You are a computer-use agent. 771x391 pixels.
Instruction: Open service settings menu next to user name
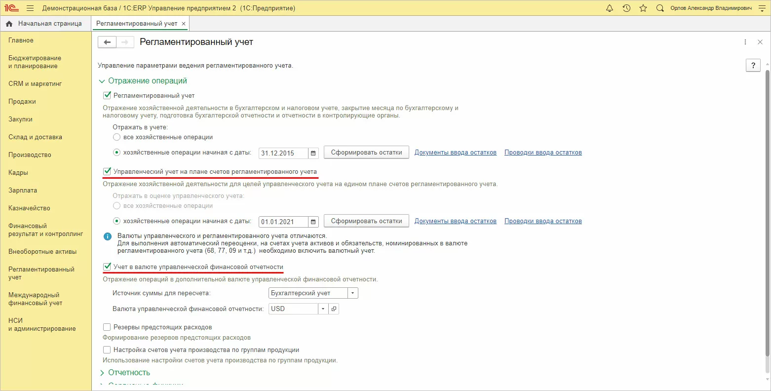pyautogui.click(x=761, y=8)
